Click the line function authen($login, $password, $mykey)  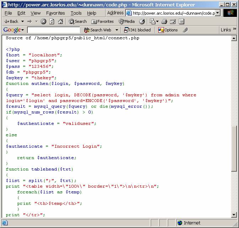point(65,83)
